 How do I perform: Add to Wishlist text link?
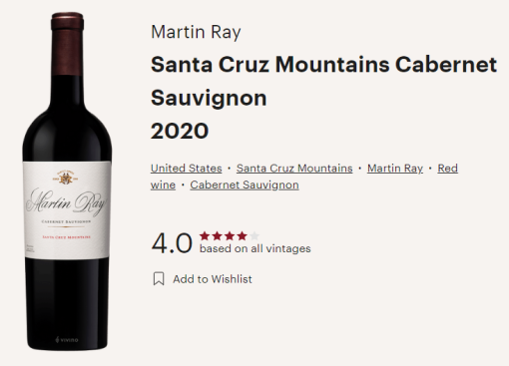213,279
